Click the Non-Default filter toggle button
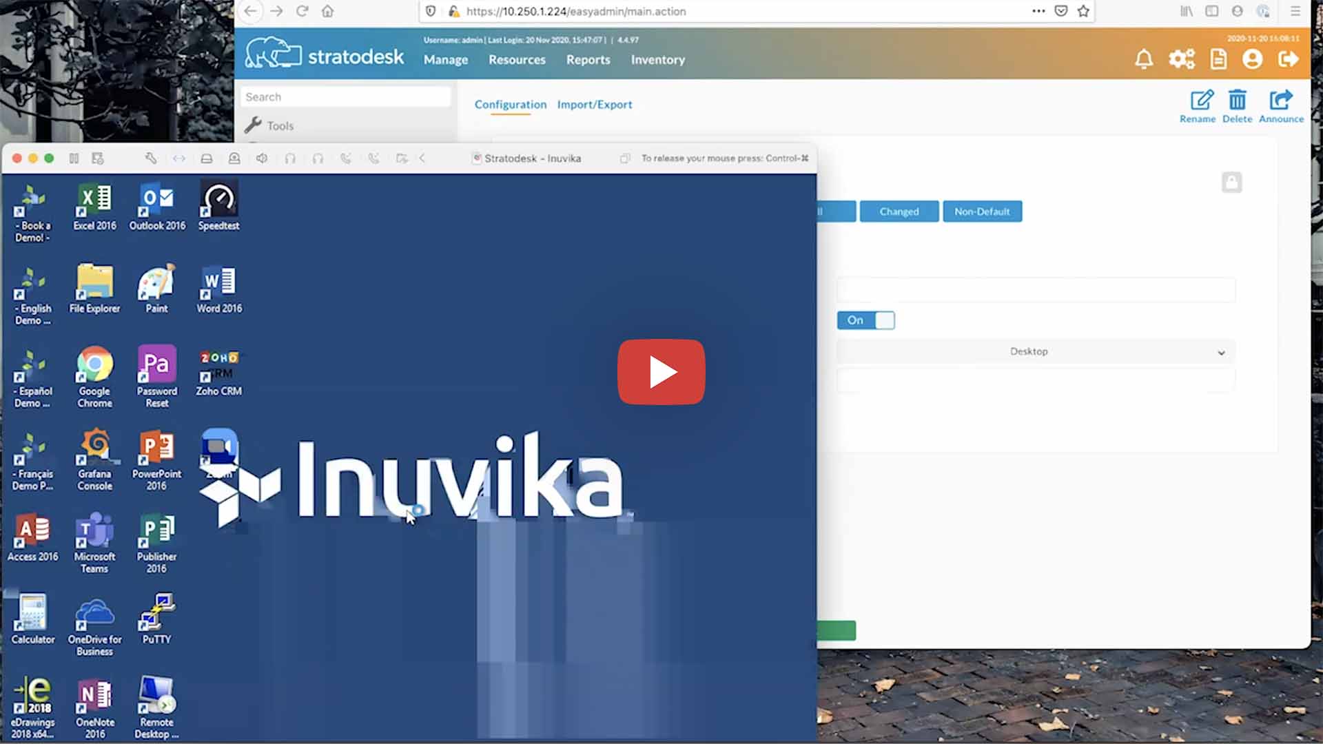The image size is (1323, 744). tap(982, 211)
